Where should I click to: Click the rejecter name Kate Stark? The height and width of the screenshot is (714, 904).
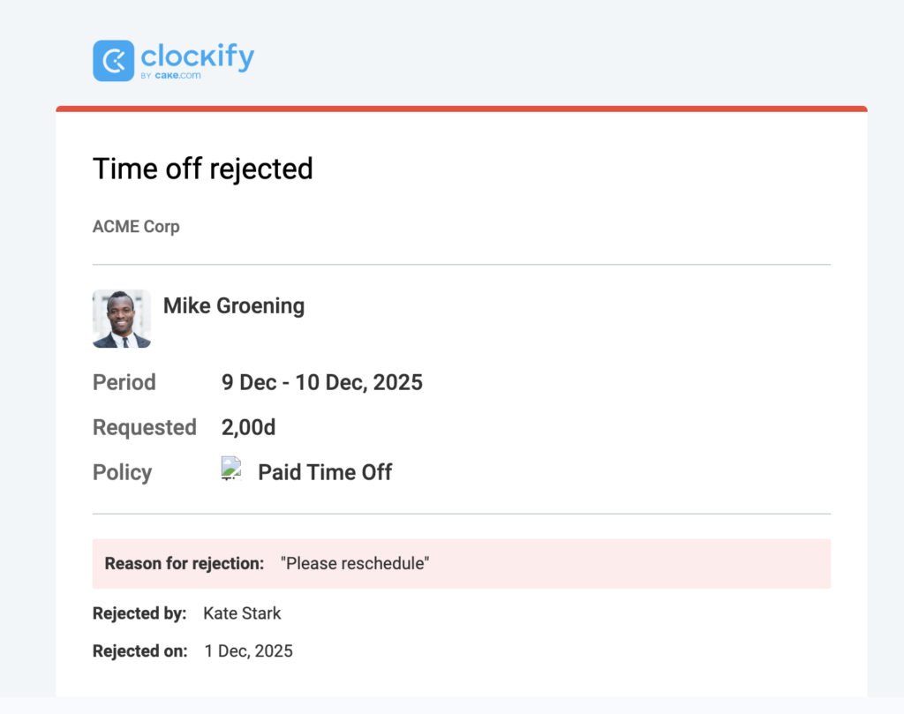point(242,613)
